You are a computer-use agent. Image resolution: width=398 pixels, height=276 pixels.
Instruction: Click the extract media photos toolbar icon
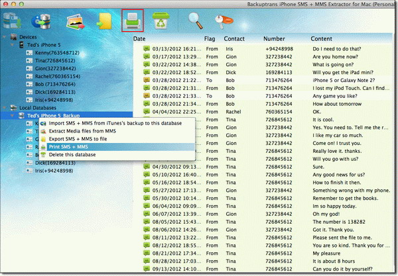point(75,22)
